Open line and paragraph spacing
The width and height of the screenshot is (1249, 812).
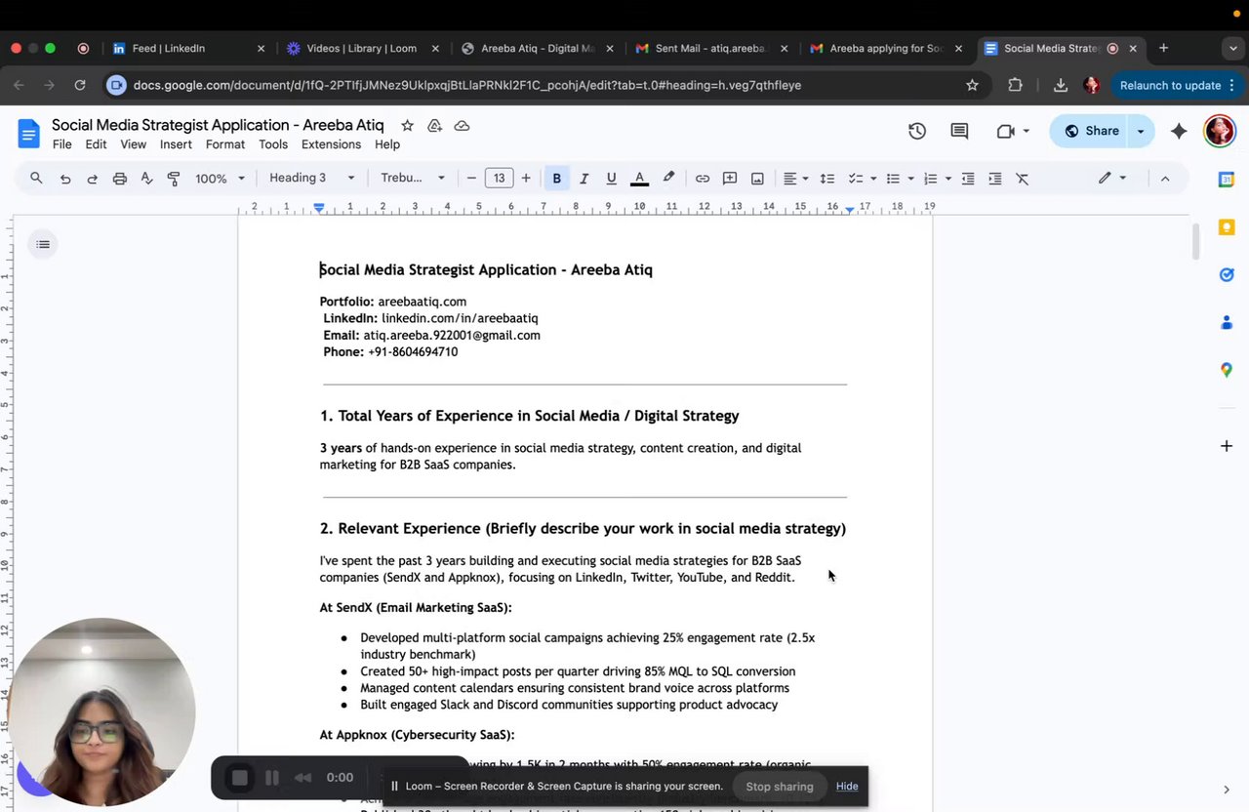[x=827, y=179]
